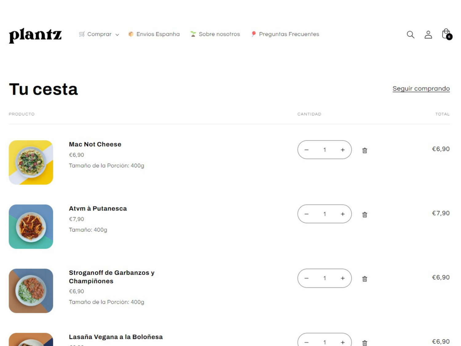Delete Mac Not Cheese with trash icon
This screenshot has width=461, height=346.
pos(364,150)
